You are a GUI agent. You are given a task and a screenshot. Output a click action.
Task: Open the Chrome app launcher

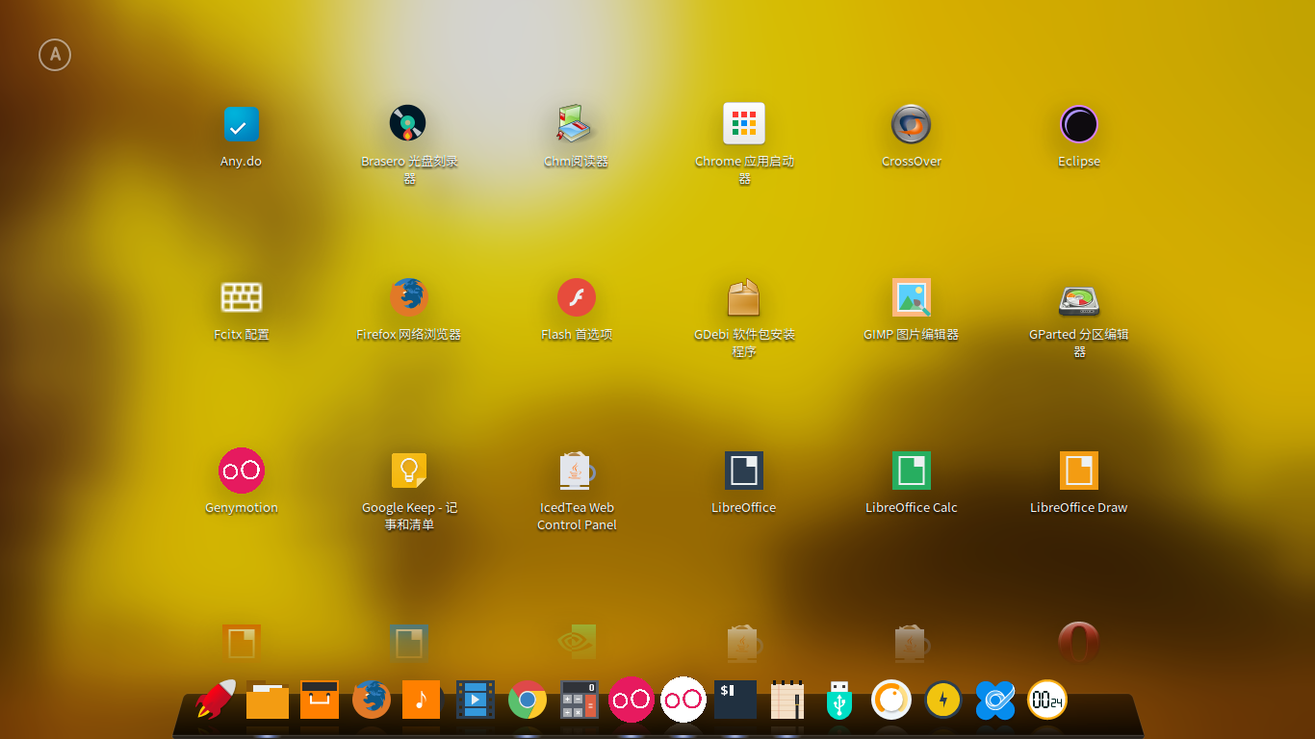point(743,124)
